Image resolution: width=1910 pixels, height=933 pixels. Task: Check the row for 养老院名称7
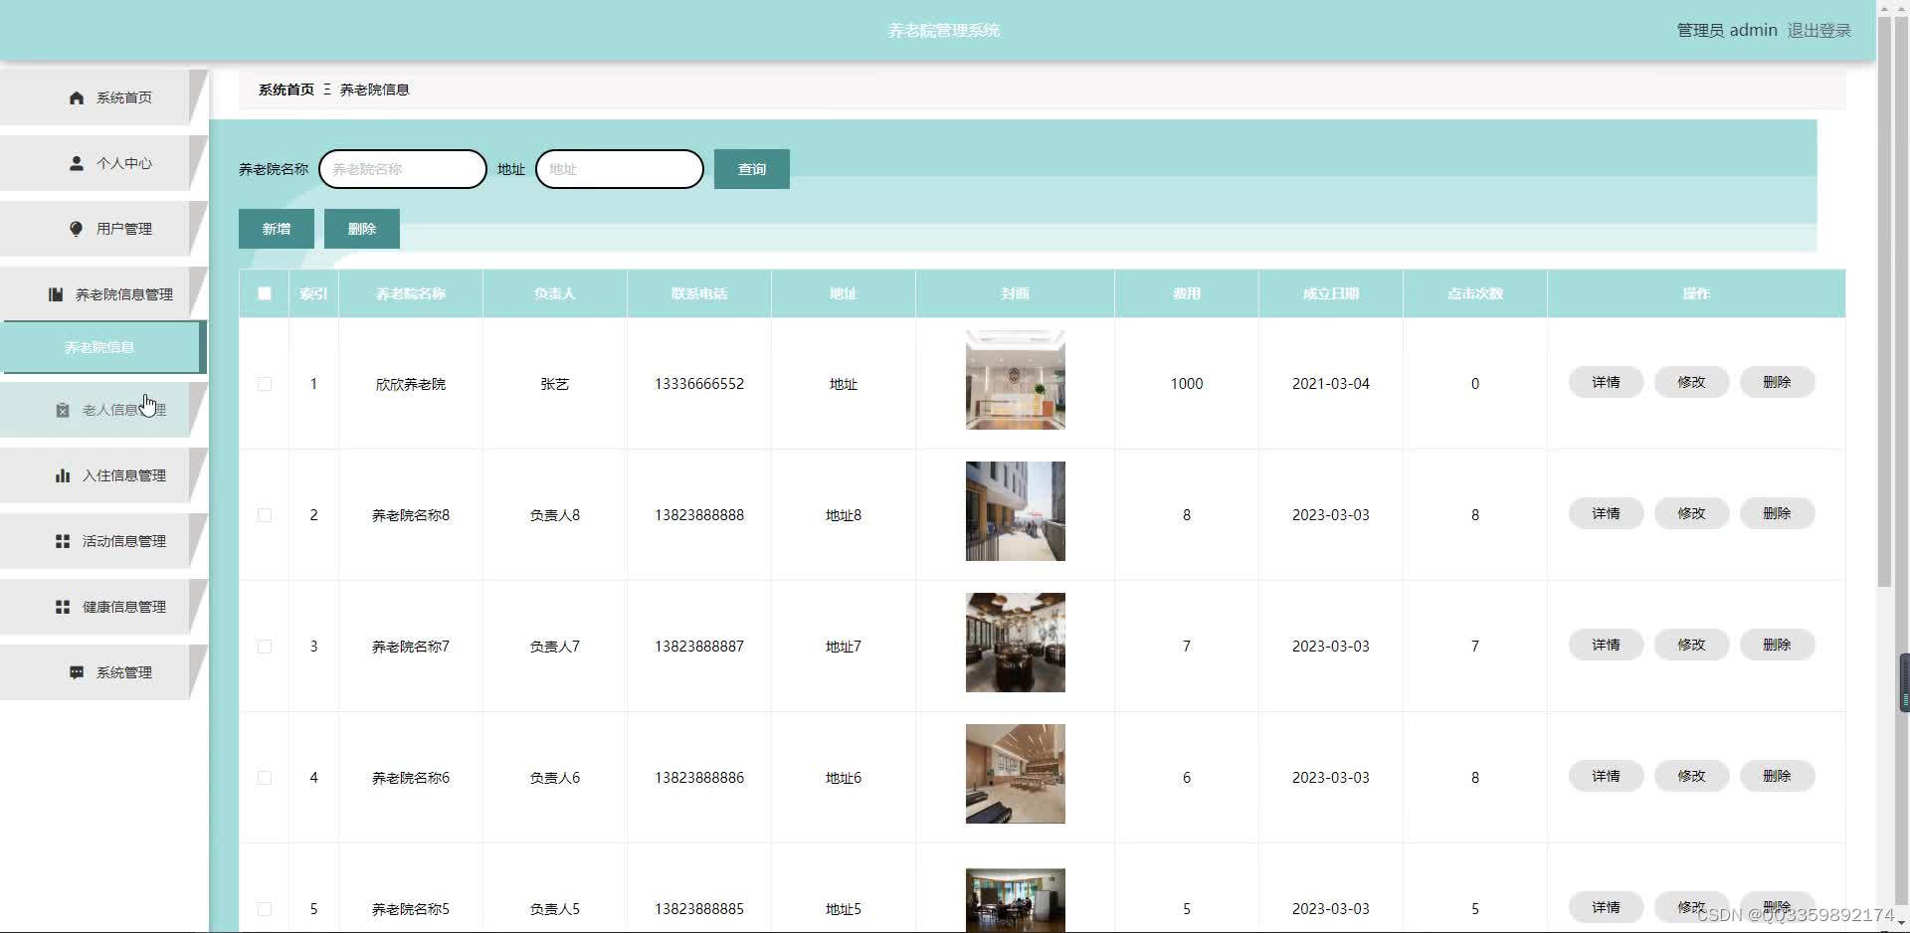click(265, 647)
